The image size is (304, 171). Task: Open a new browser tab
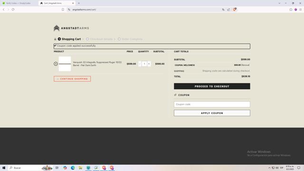coord(79,3)
